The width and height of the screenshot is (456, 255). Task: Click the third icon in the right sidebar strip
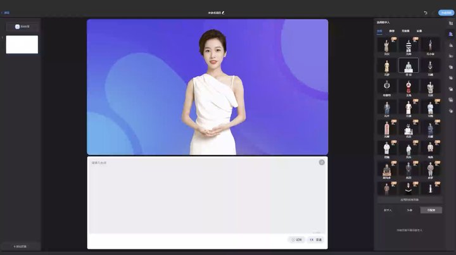(x=450, y=44)
